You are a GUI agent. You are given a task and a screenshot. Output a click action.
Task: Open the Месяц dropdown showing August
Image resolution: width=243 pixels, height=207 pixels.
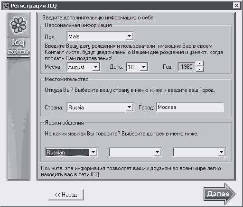(x=83, y=67)
